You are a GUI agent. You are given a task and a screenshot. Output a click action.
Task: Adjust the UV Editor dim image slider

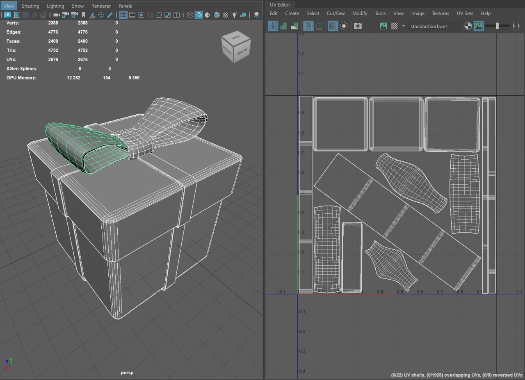(498, 26)
